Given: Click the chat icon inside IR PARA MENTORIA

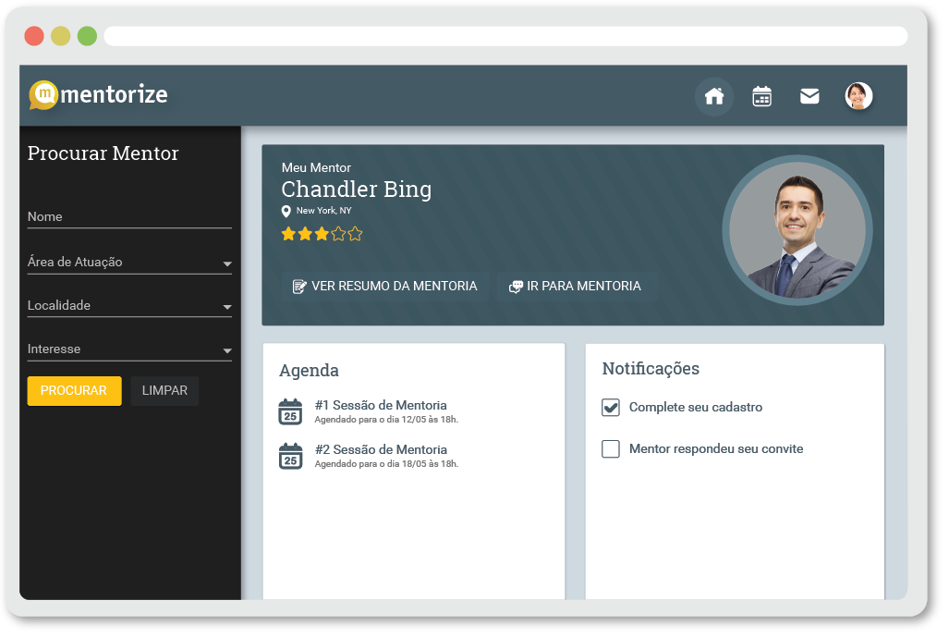Looking at the screenshot, I should (515, 286).
